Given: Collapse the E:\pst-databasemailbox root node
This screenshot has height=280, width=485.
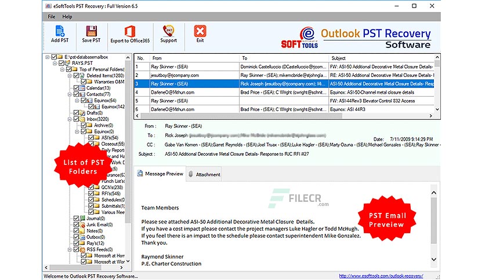Looking at the screenshot, I should pyautogui.click(x=48, y=57).
